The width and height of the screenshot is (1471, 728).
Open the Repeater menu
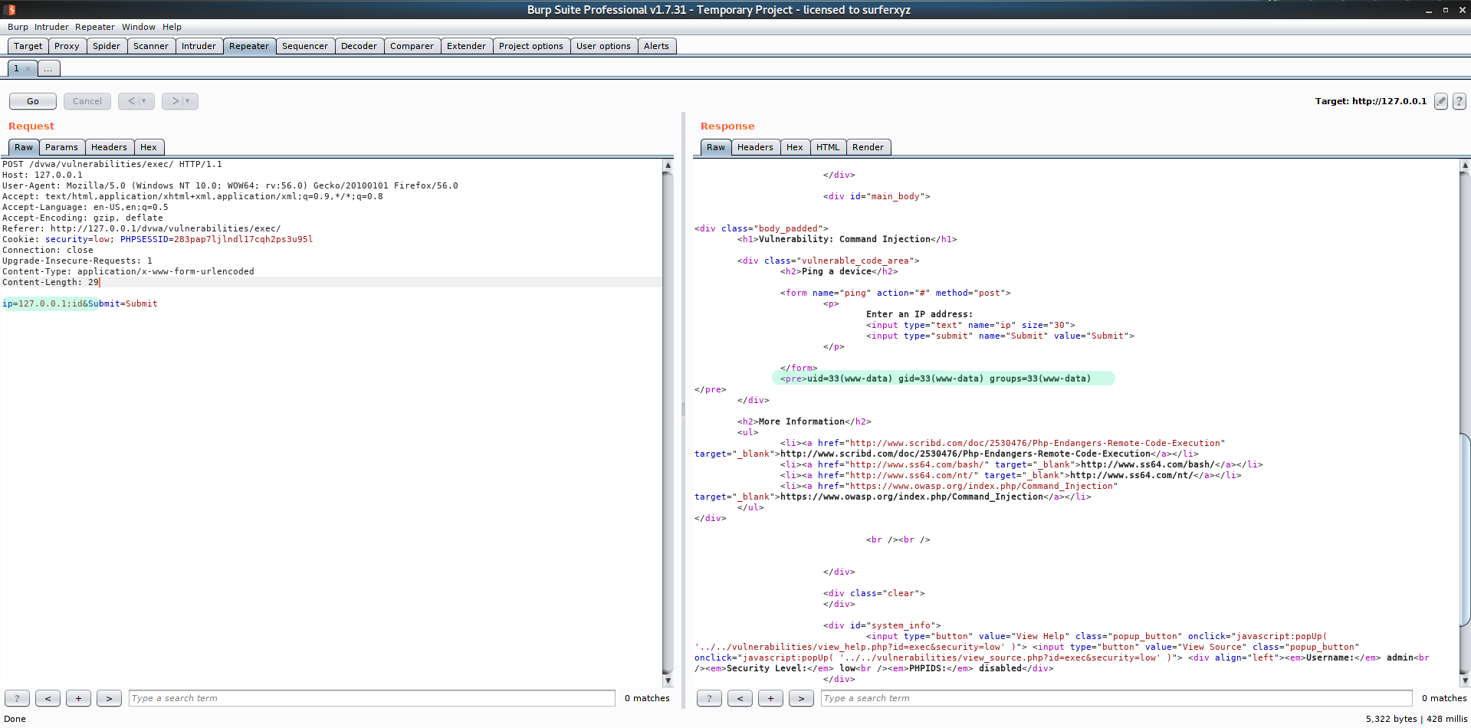click(95, 27)
